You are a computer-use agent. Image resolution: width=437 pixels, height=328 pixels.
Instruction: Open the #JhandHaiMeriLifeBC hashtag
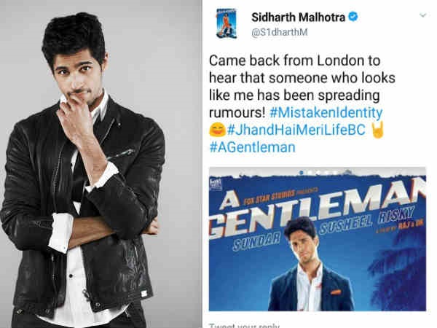(296, 130)
